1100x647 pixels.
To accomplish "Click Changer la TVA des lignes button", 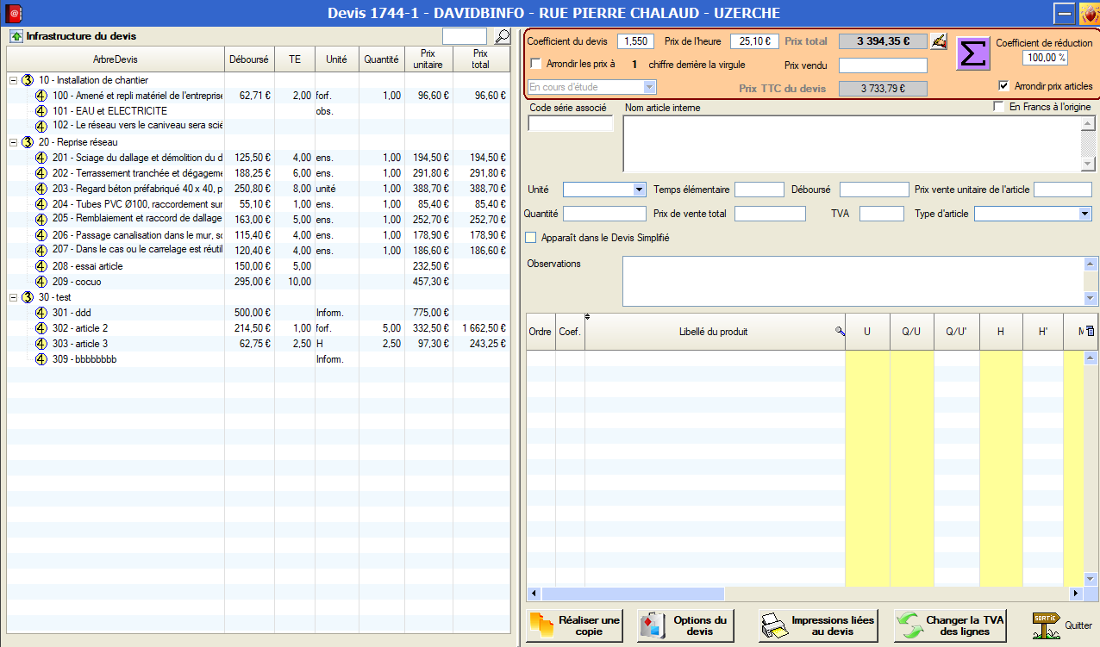I will [x=952, y=626].
